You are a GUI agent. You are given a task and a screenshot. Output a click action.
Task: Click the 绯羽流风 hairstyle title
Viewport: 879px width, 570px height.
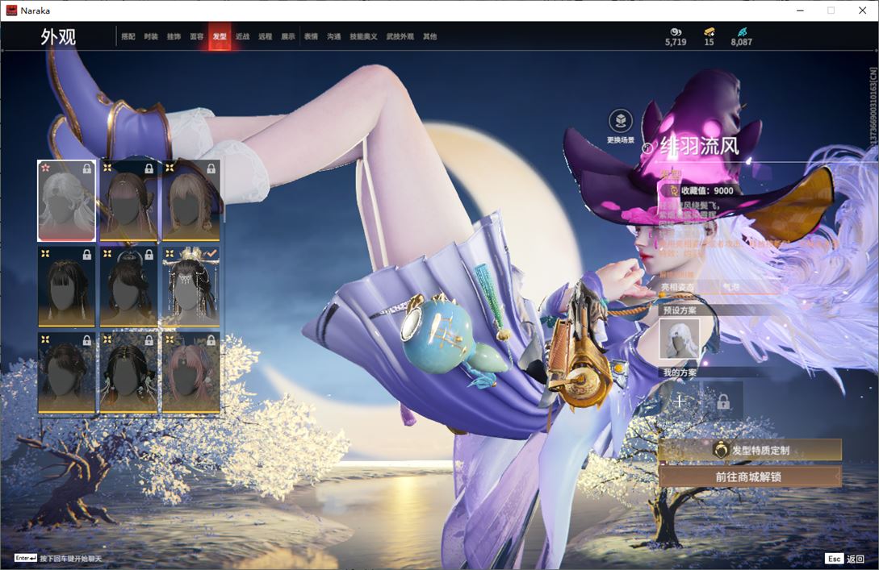tap(700, 147)
